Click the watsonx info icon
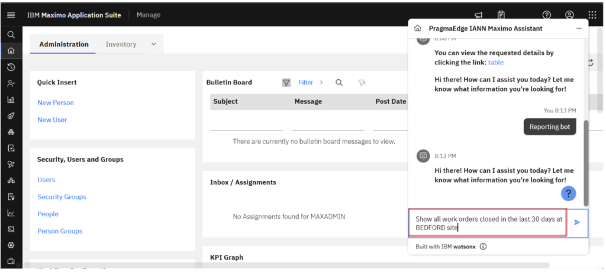 (483, 247)
